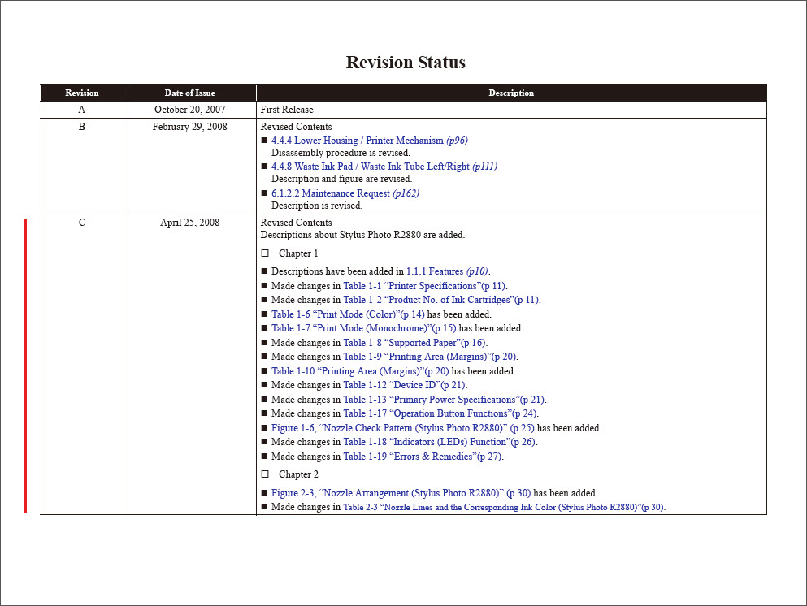Viewport: 807px width, 606px height.
Task: Open Table 1-6 Print Mode (Color) link
Action: 348,314
